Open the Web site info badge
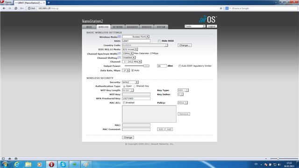This screenshot has width=299, height=168. [31, 8]
